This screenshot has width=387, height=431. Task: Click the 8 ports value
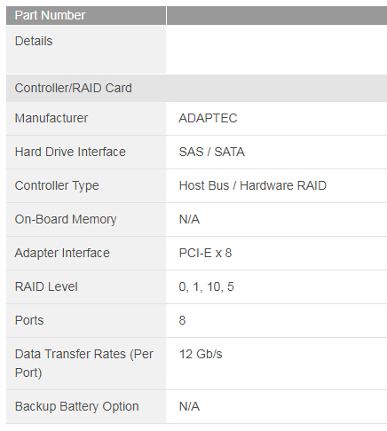pos(182,320)
